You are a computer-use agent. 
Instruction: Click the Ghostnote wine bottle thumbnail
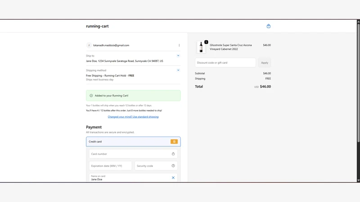click(201, 47)
